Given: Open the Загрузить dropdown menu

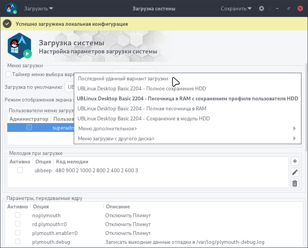Looking at the screenshot, I should point(38,9).
